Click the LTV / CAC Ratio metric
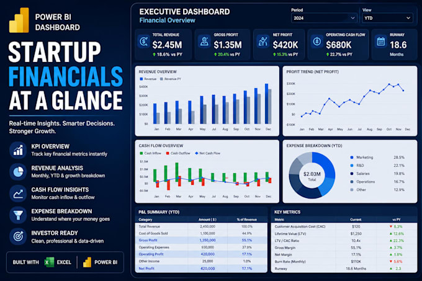Image resolution: width=422 pixels, height=281 pixels. 287,241
